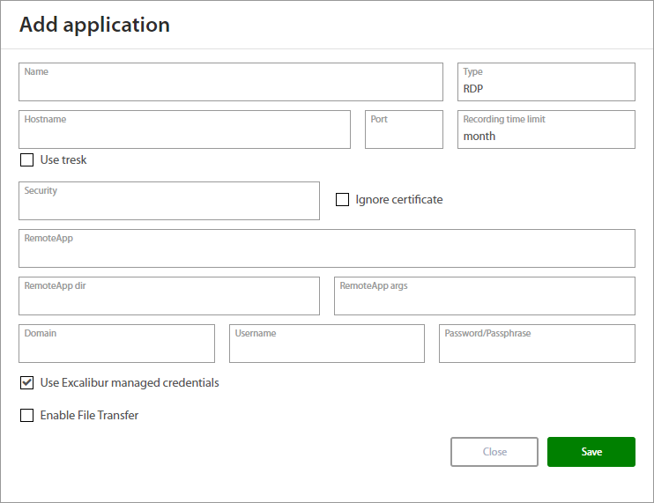
Task: Enable File Transfer checkbox
Action: pos(27,416)
